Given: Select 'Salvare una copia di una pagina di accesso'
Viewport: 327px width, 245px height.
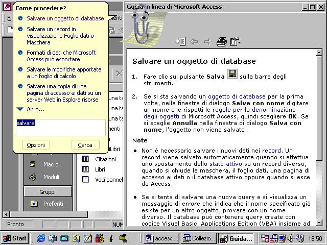Looking at the screenshot, I should coord(63,93).
